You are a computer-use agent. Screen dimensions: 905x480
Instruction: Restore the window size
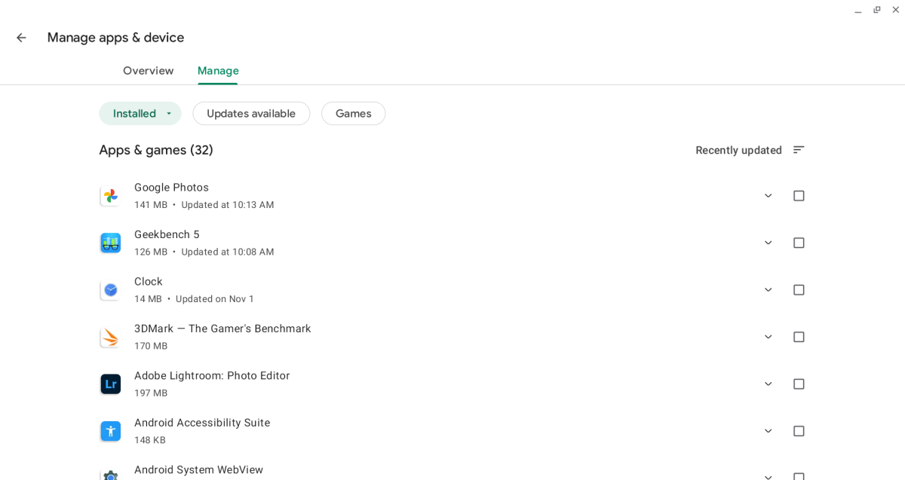(876, 10)
